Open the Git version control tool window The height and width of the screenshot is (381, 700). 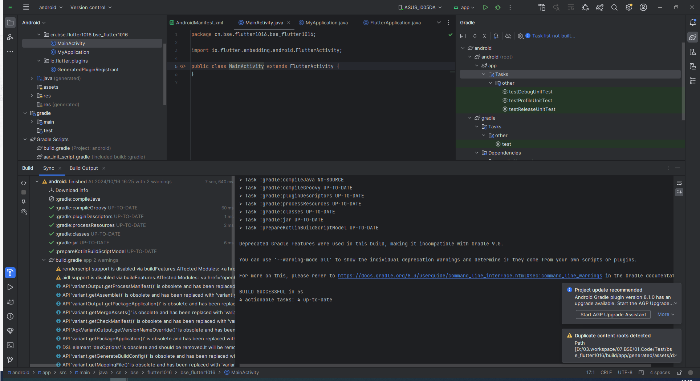click(10, 360)
